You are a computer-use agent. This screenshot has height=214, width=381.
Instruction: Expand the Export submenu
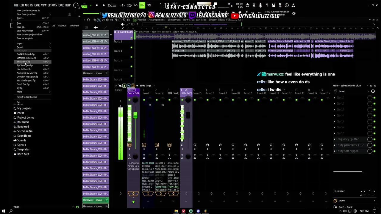[x=33, y=47]
